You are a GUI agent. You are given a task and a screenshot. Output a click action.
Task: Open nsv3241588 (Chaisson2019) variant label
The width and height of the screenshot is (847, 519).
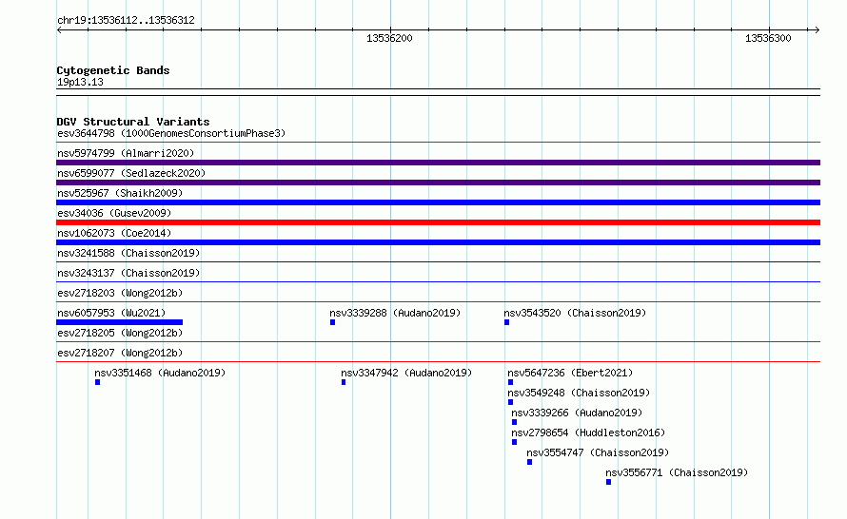(128, 253)
